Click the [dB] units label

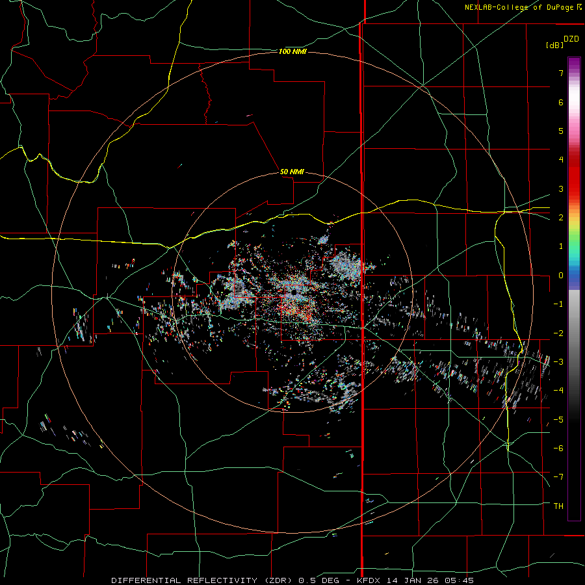(x=555, y=45)
